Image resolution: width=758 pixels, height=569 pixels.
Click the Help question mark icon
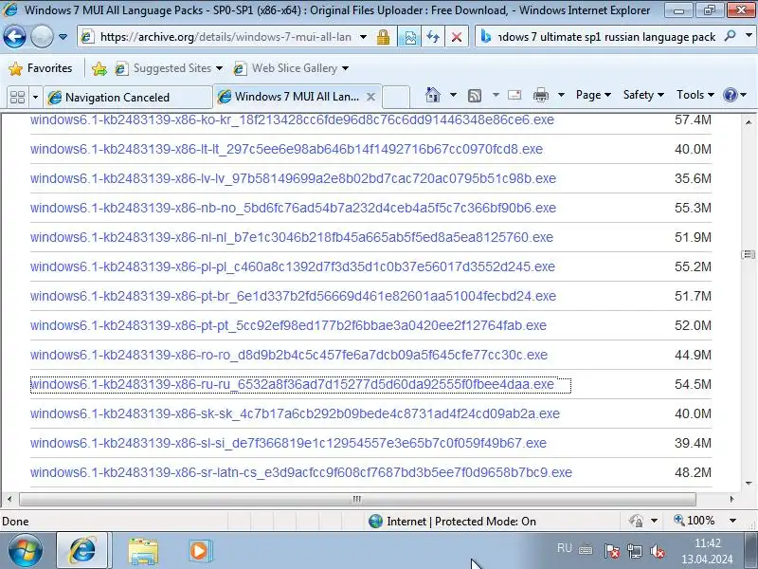pos(730,95)
